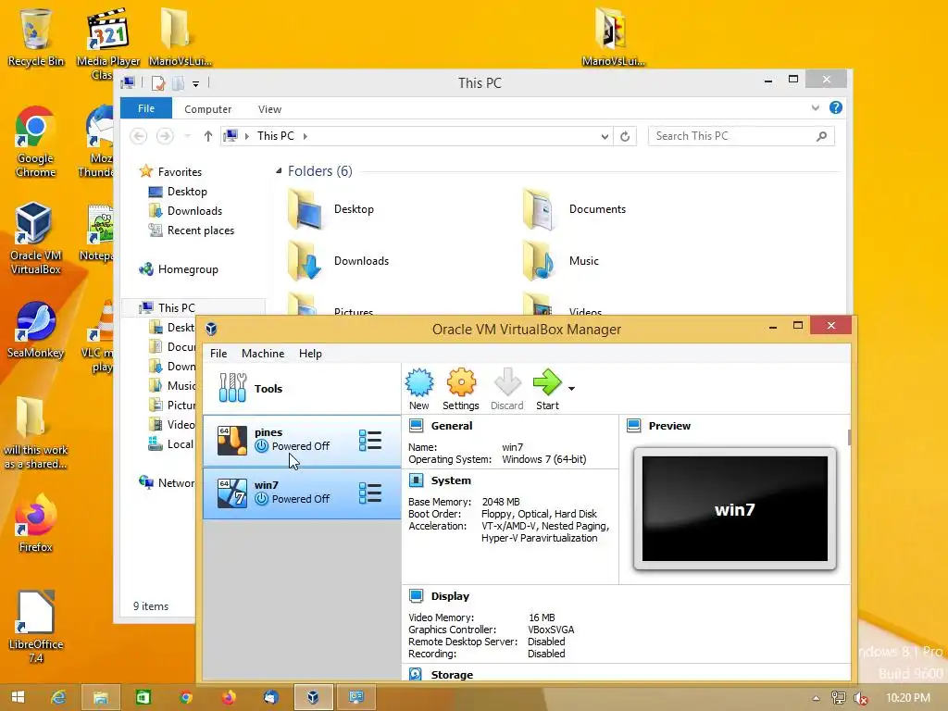This screenshot has width=948, height=711.
Task: Open the Start button dropdown arrow
Action: pos(571,389)
